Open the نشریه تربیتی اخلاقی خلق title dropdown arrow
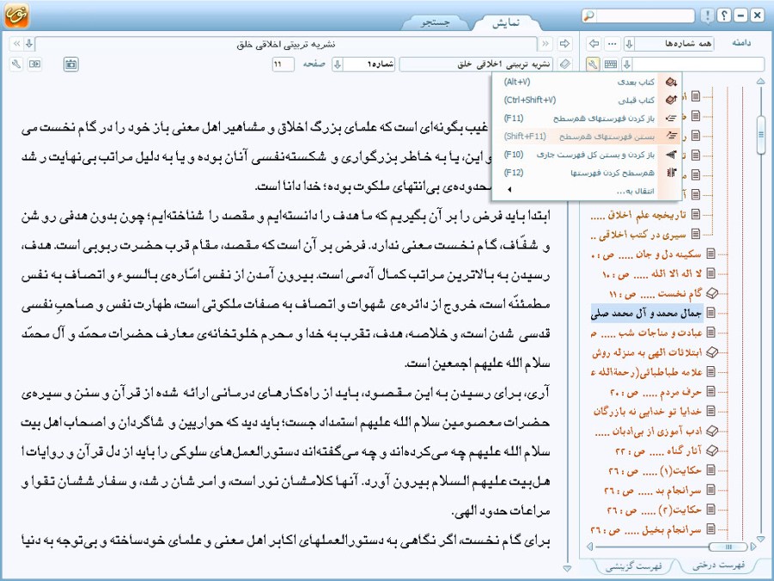This screenshot has height=581, width=774. 29,44
